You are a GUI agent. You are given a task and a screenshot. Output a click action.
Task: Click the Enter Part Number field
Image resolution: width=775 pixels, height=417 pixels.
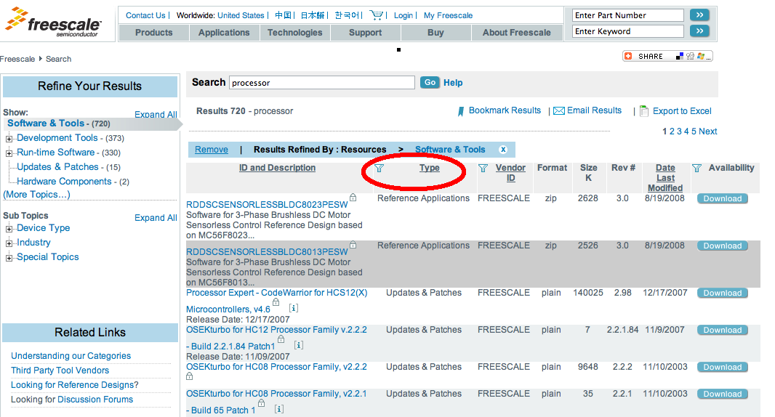point(627,15)
